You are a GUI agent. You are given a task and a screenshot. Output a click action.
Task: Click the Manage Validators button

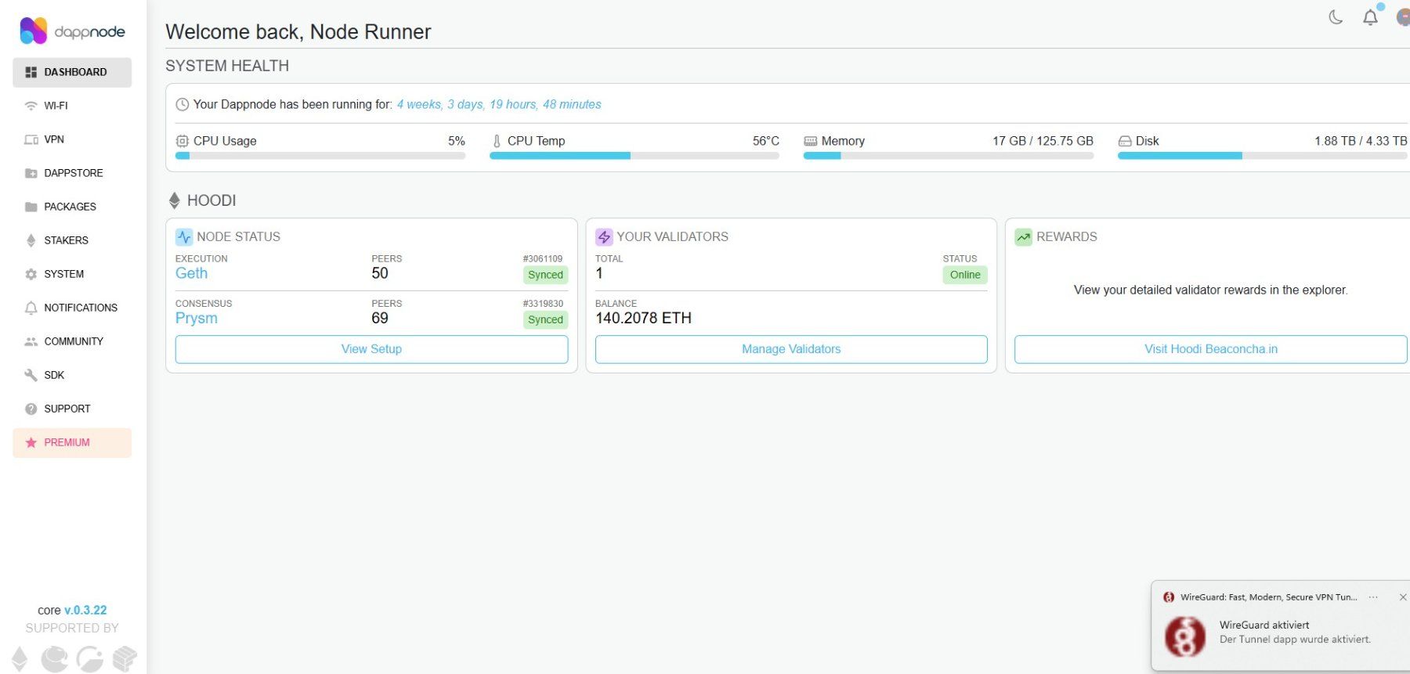coord(791,349)
